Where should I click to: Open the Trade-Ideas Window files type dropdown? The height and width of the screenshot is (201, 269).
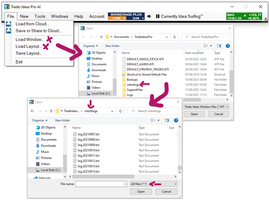click(206, 106)
